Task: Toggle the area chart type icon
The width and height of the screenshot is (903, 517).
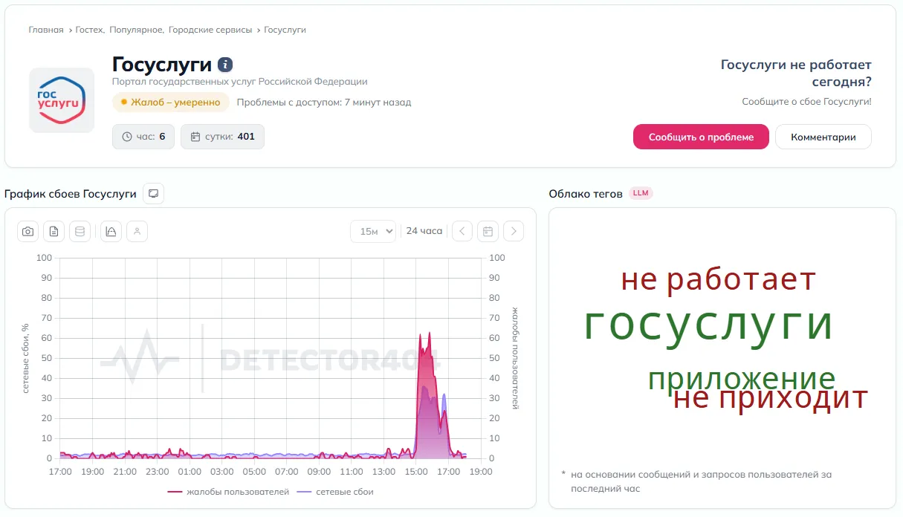Action: click(111, 232)
